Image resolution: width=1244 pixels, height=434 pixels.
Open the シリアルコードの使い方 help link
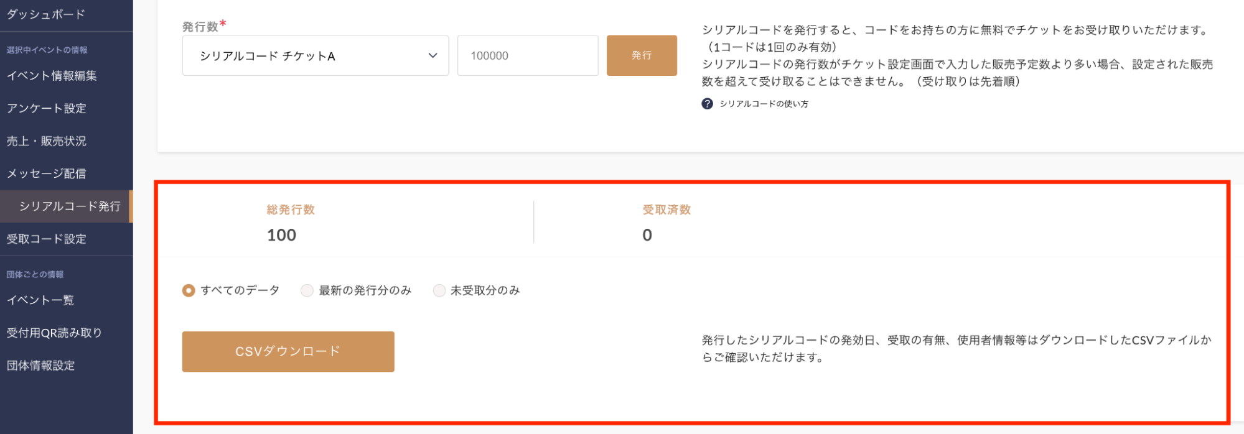pos(764,104)
